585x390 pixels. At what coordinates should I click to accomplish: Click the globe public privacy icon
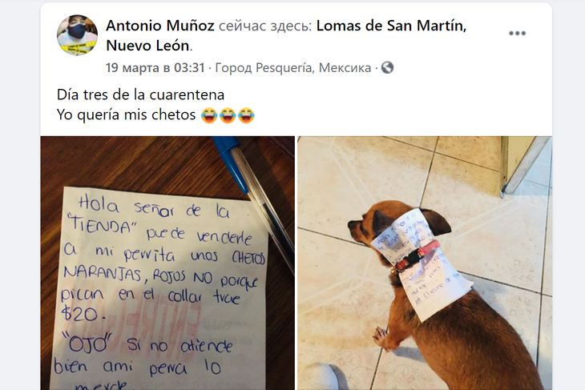pos(387,67)
